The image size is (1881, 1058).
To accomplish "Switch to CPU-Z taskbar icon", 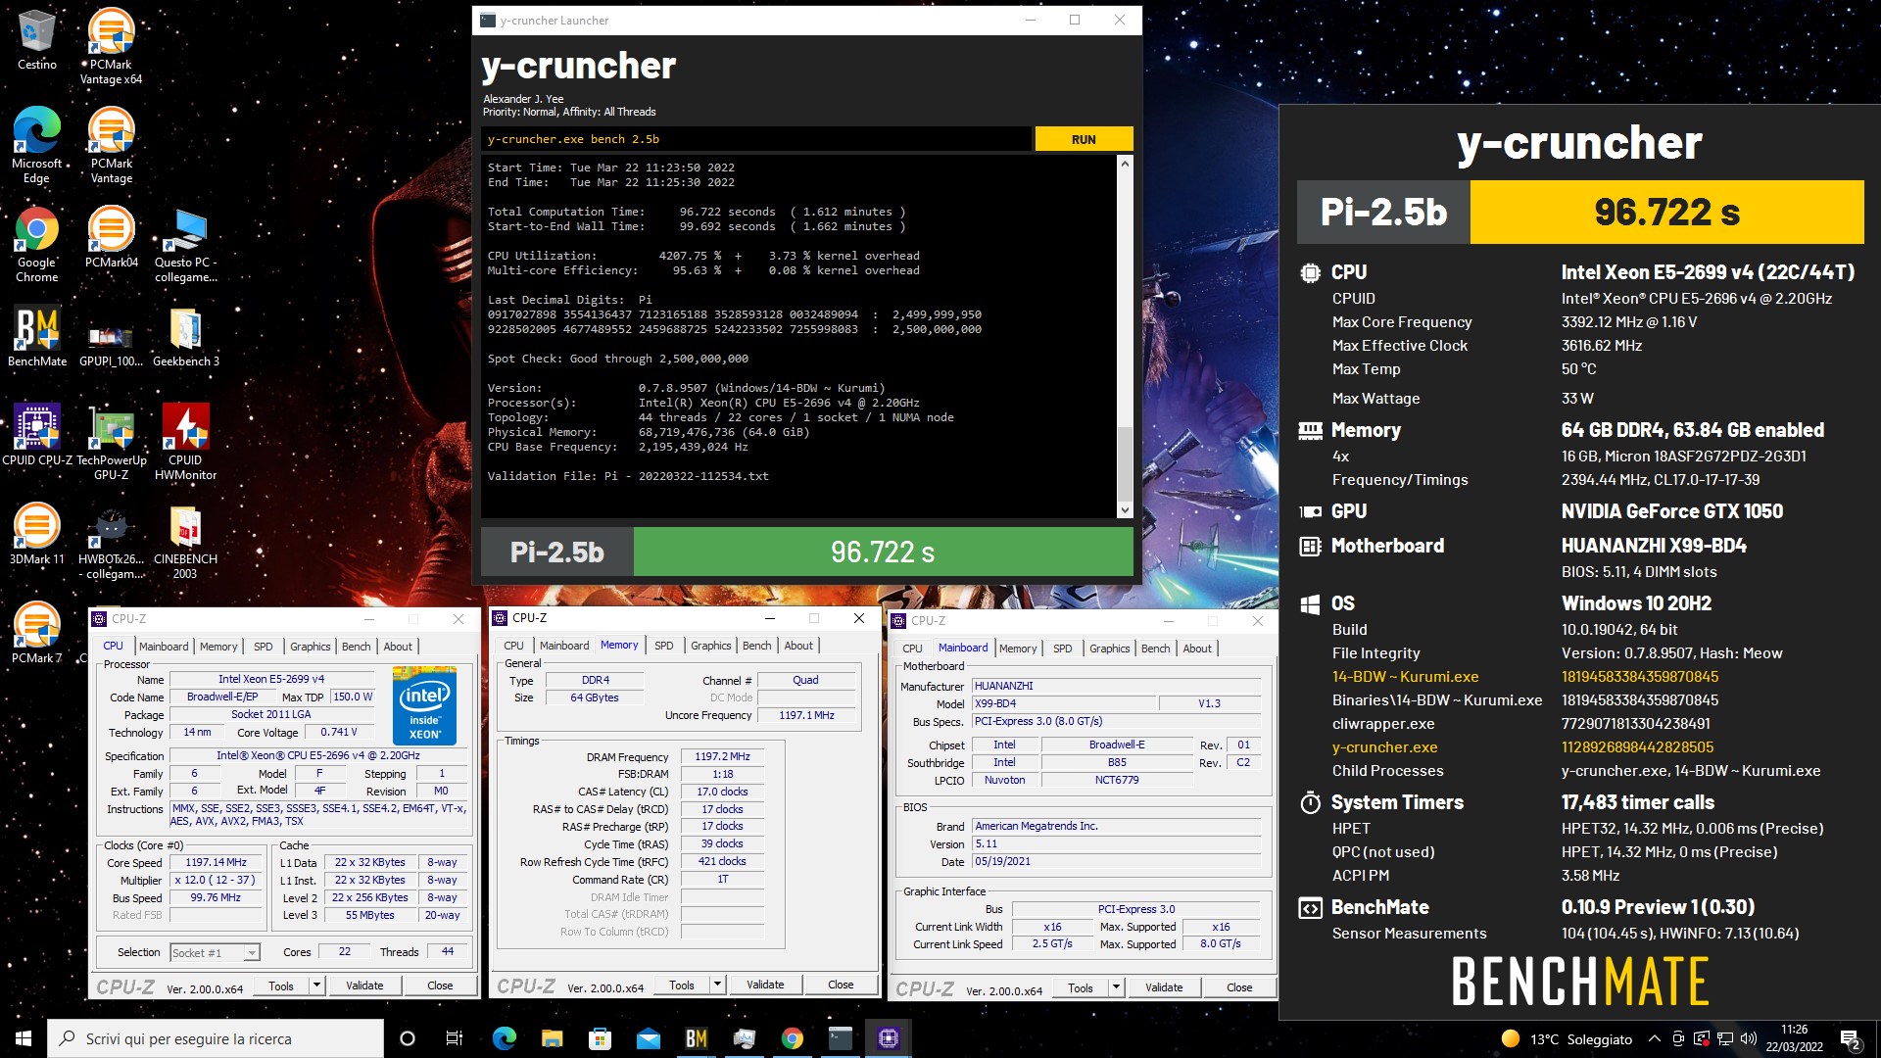I will pyautogui.click(x=889, y=1038).
